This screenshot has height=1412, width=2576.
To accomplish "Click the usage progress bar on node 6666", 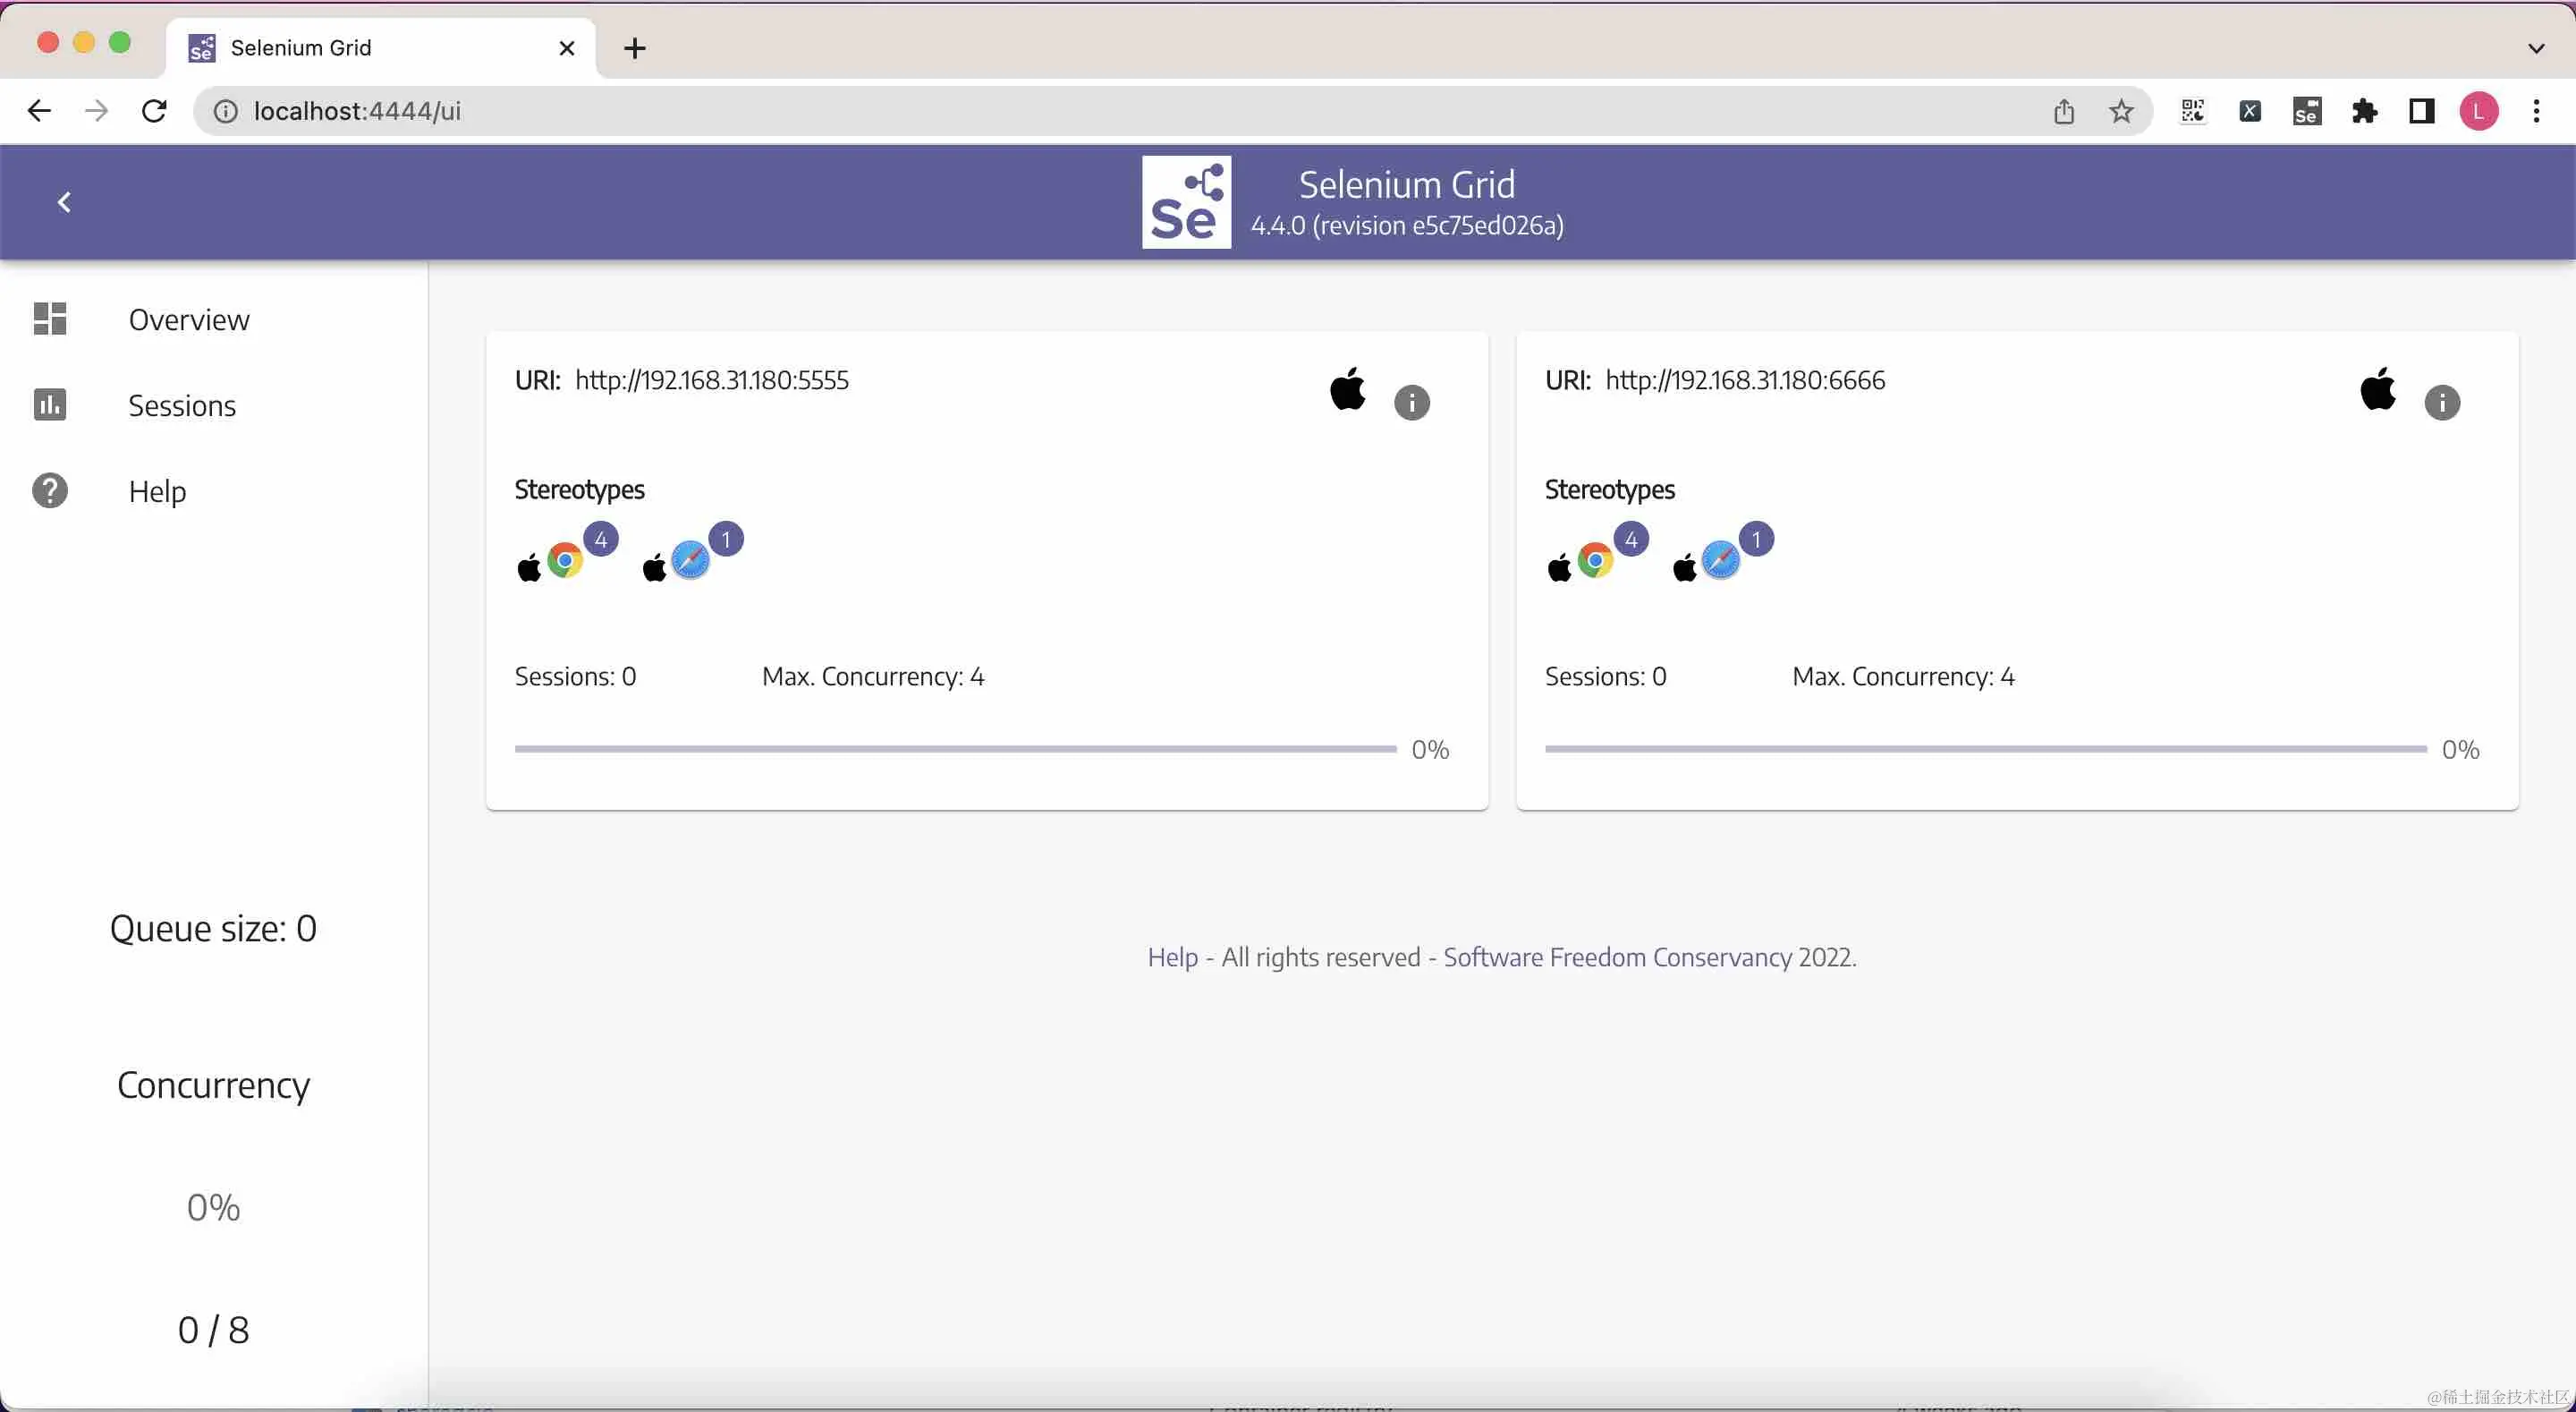I will point(1985,749).
